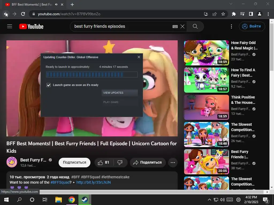Screen dimensions: 274x205
Task: Click the magnifier search button
Action: (x=195, y=26)
